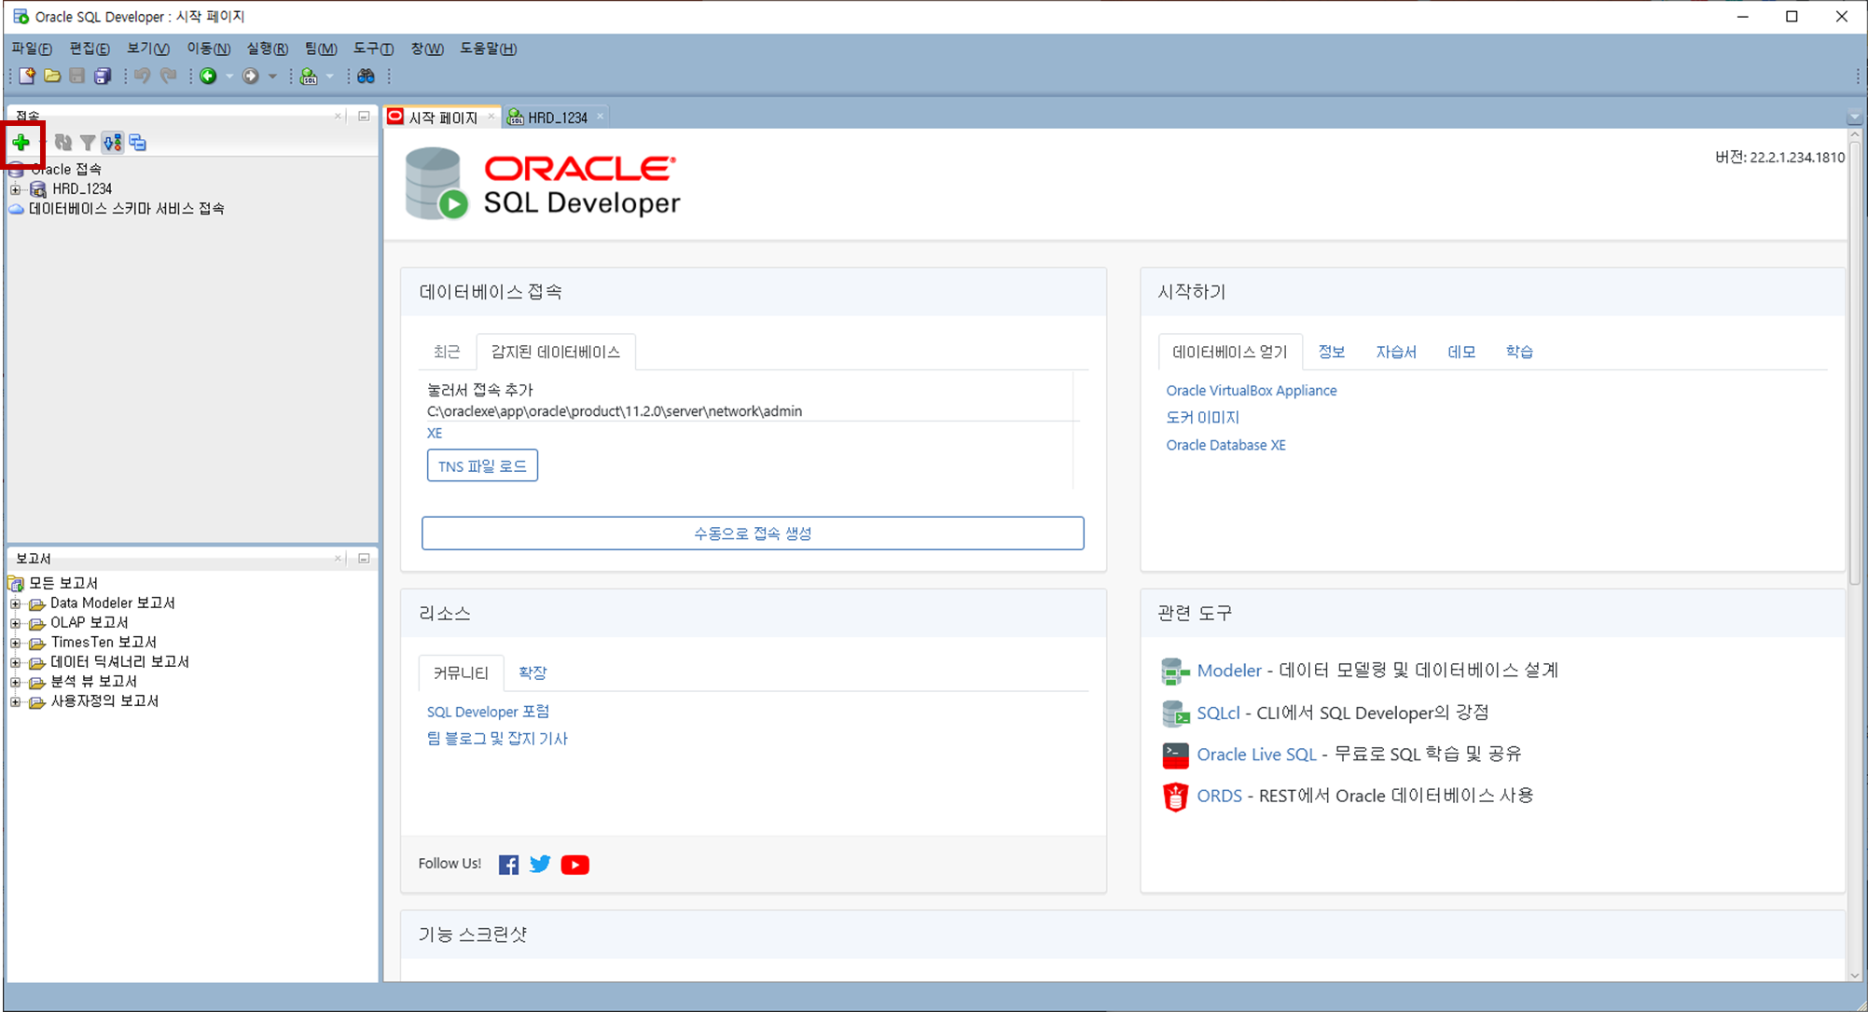Click the green plus New Connection icon

(21, 143)
